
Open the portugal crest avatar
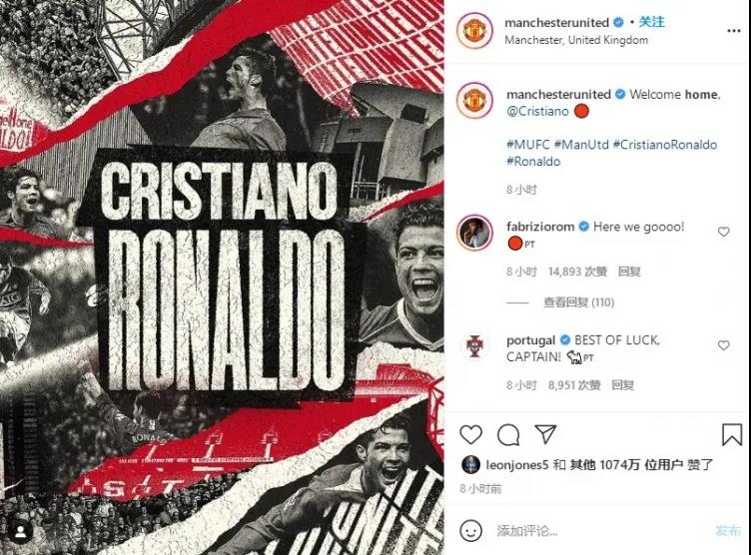point(474,345)
